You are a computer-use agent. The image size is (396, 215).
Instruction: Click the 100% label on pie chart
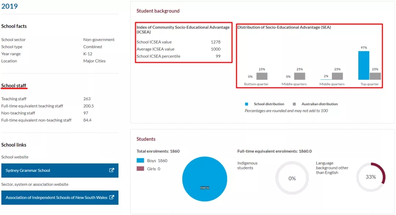click(205, 188)
